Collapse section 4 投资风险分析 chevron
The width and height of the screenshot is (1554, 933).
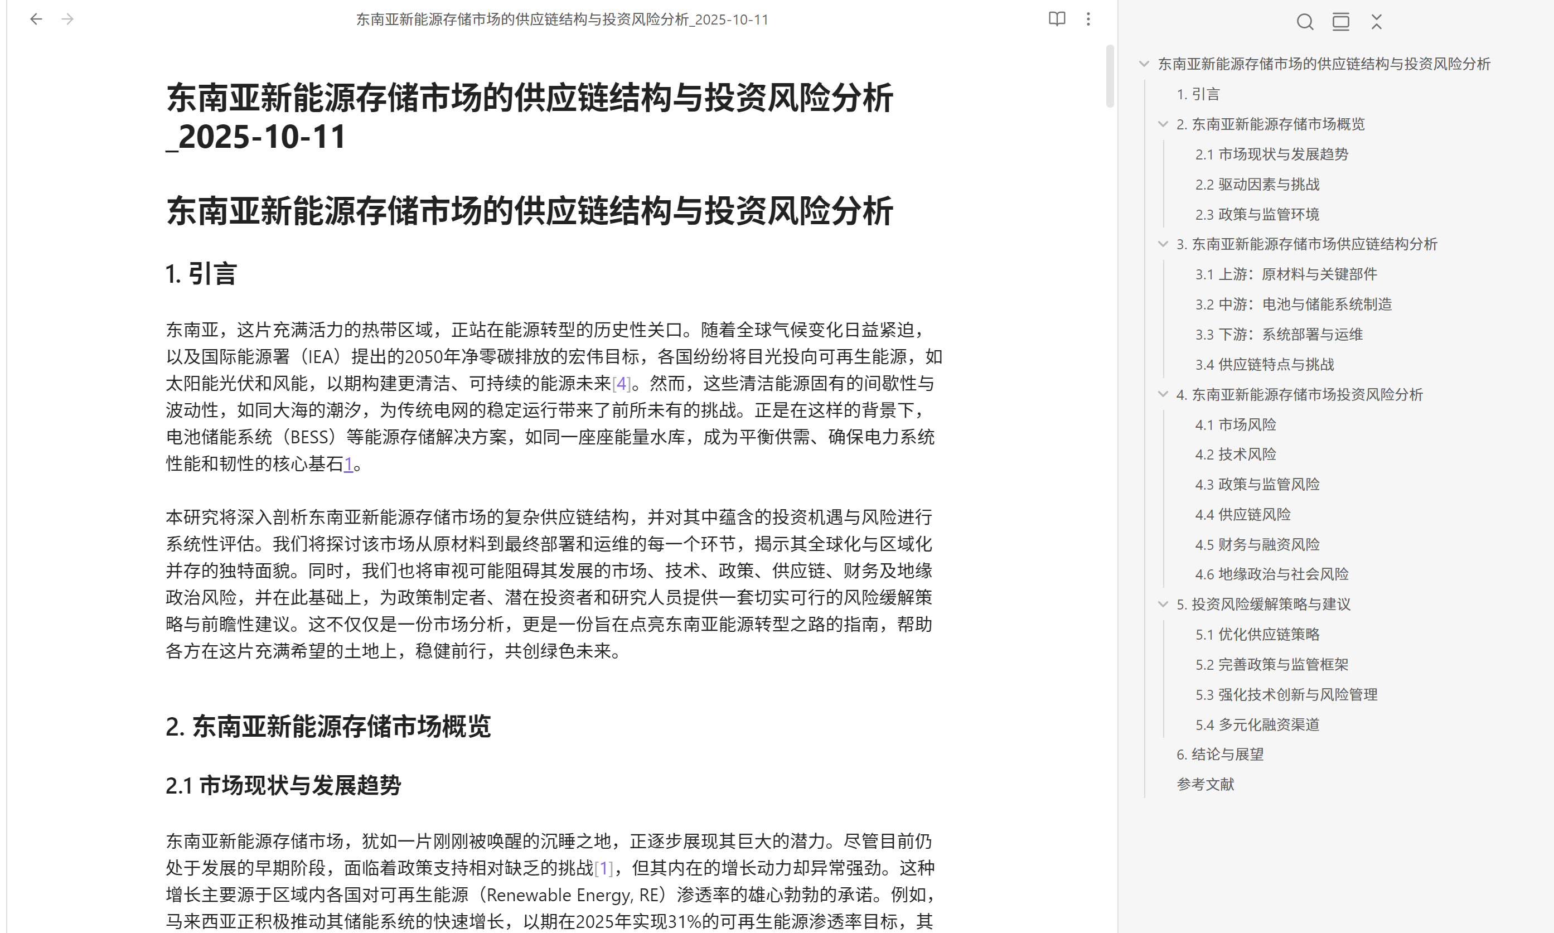coord(1163,394)
